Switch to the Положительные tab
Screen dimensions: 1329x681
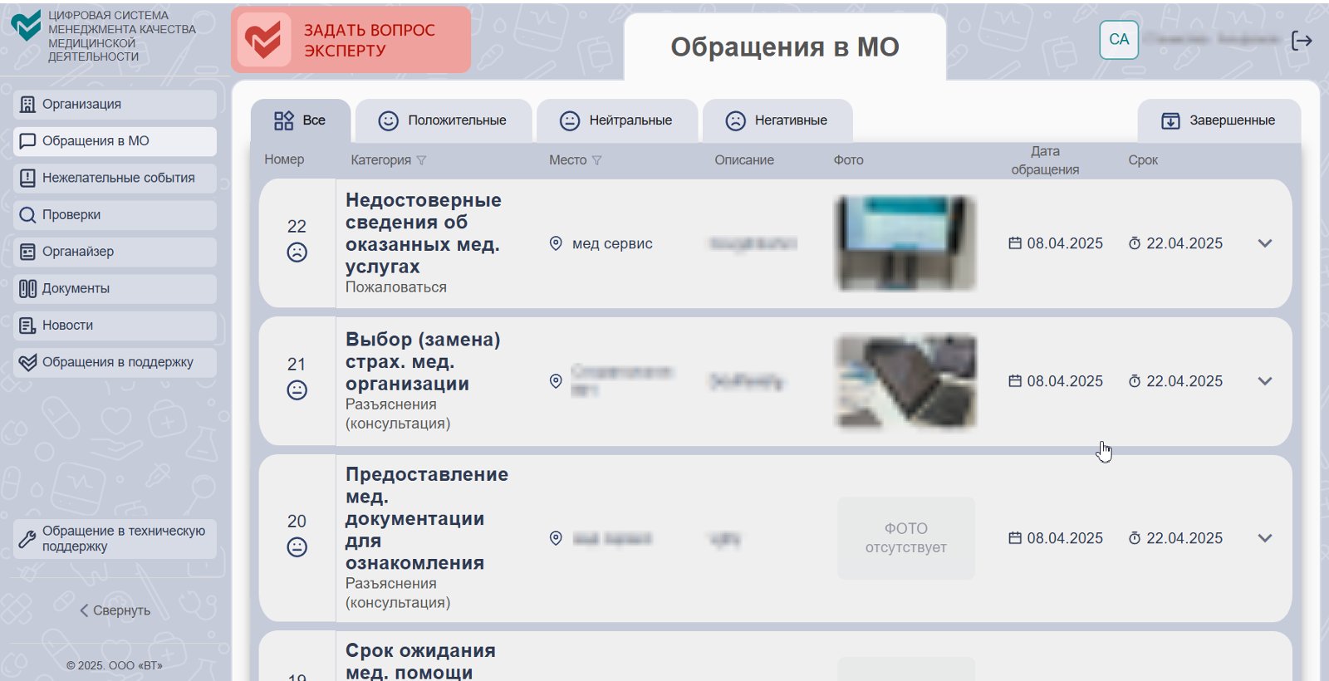point(444,121)
